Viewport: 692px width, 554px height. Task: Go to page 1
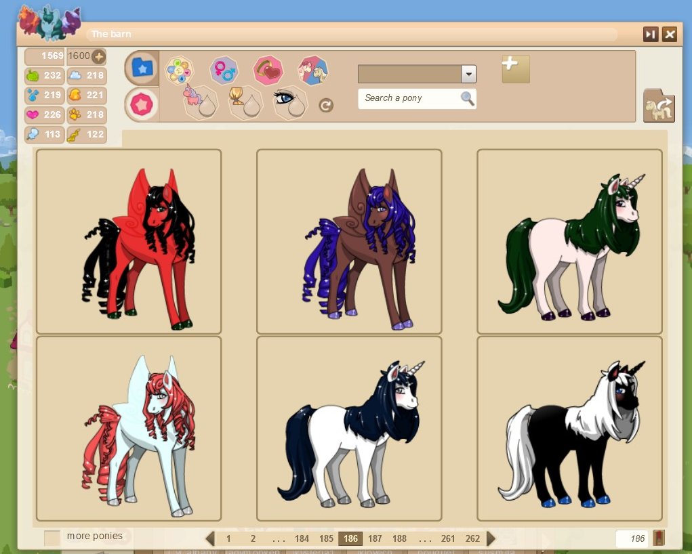(x=228, y=538)
